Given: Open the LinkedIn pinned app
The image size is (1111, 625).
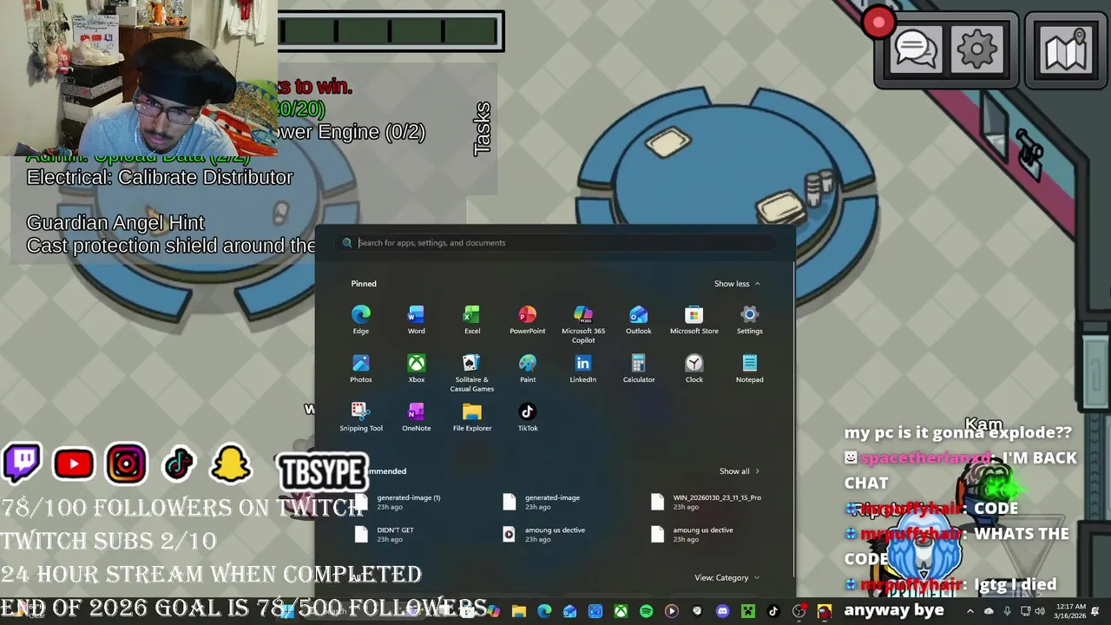Looking at the screenshot, I should [x=583, y=368].
